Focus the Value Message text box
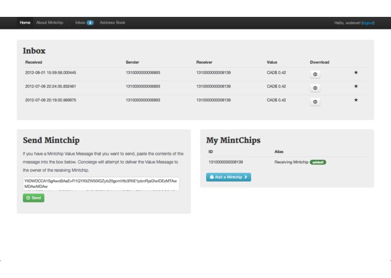 [x=101, y=184]
